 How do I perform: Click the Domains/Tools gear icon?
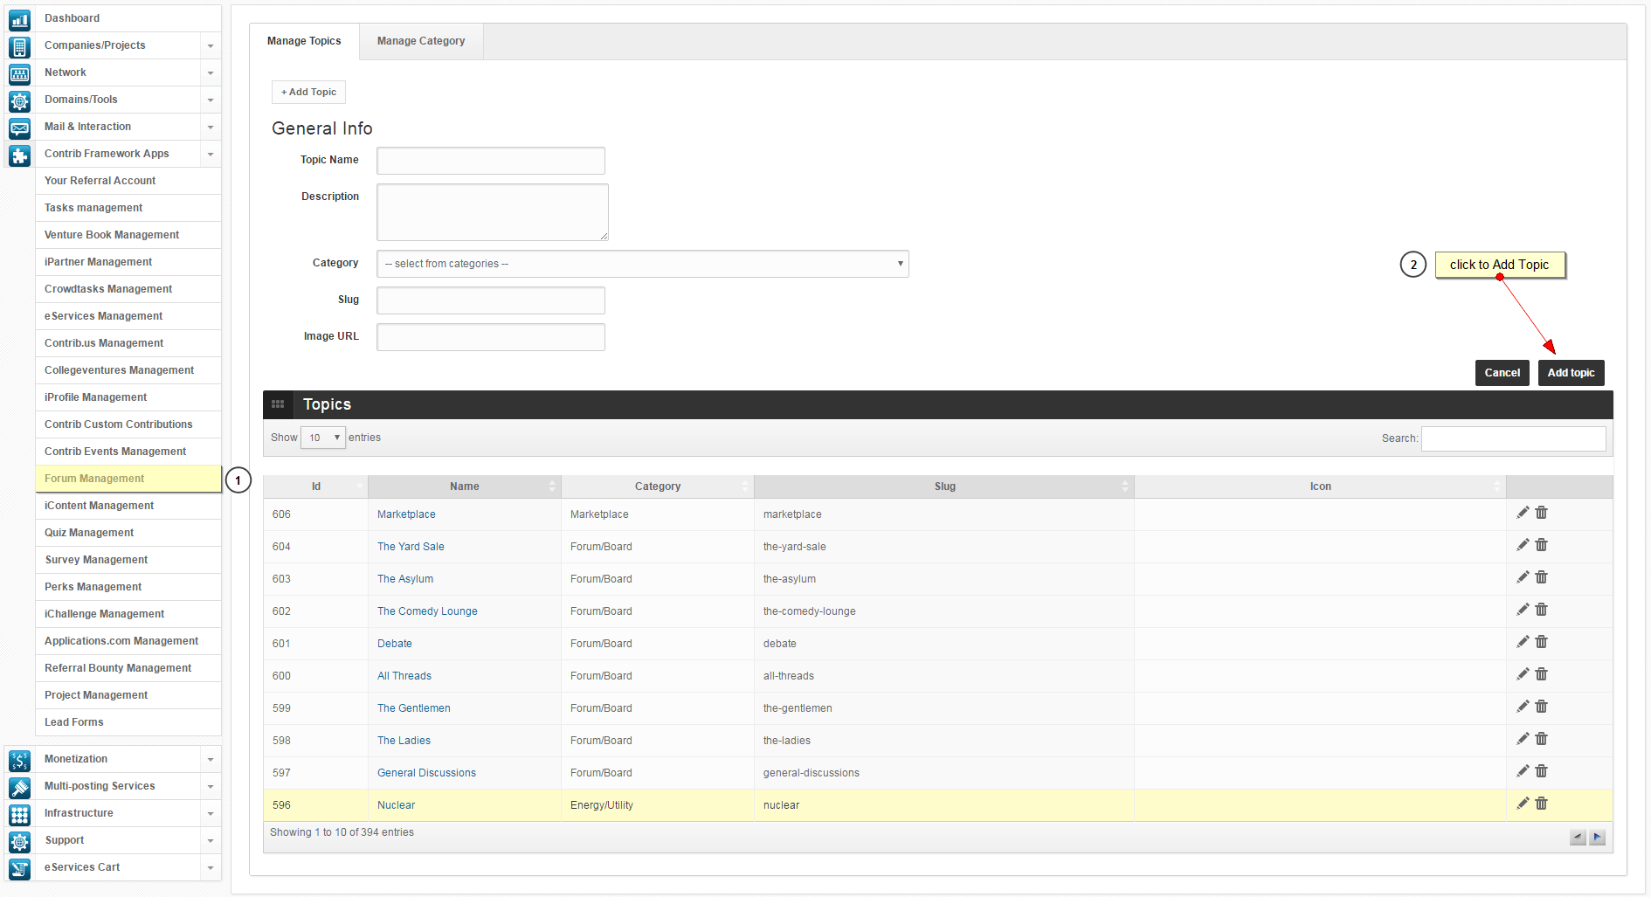tap(19, 100)
